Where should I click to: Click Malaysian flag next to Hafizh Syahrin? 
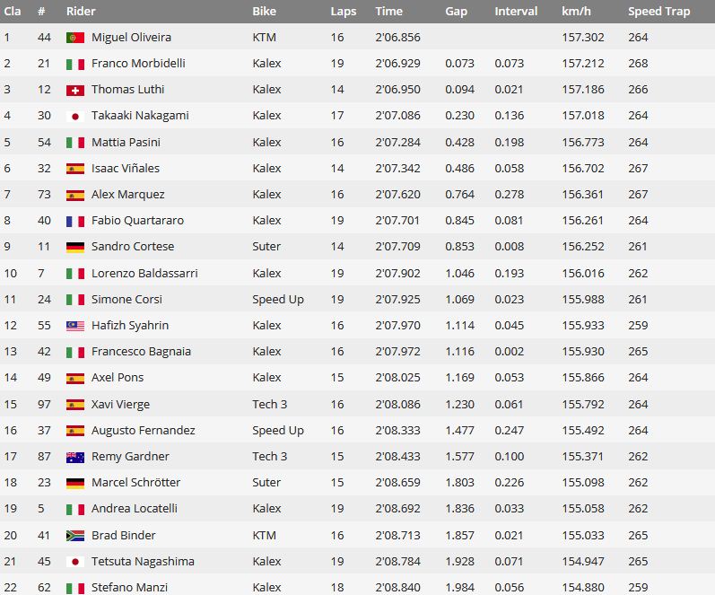75,326
